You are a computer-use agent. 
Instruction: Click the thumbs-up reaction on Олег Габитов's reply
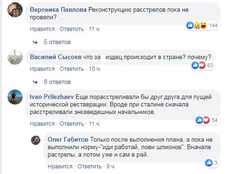(209, 163)
